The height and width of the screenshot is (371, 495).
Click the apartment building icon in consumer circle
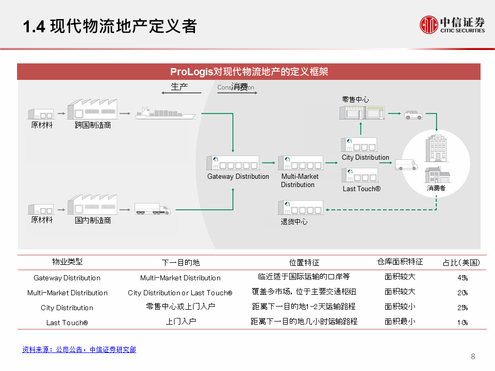(x=436, y=148)
